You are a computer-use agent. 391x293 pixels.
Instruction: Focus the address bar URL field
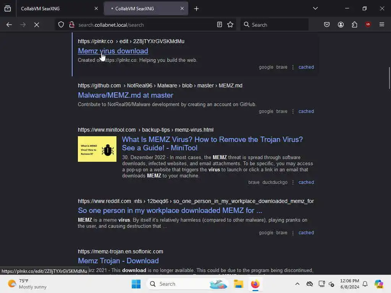pyautogui.click(x=145, y=25)
